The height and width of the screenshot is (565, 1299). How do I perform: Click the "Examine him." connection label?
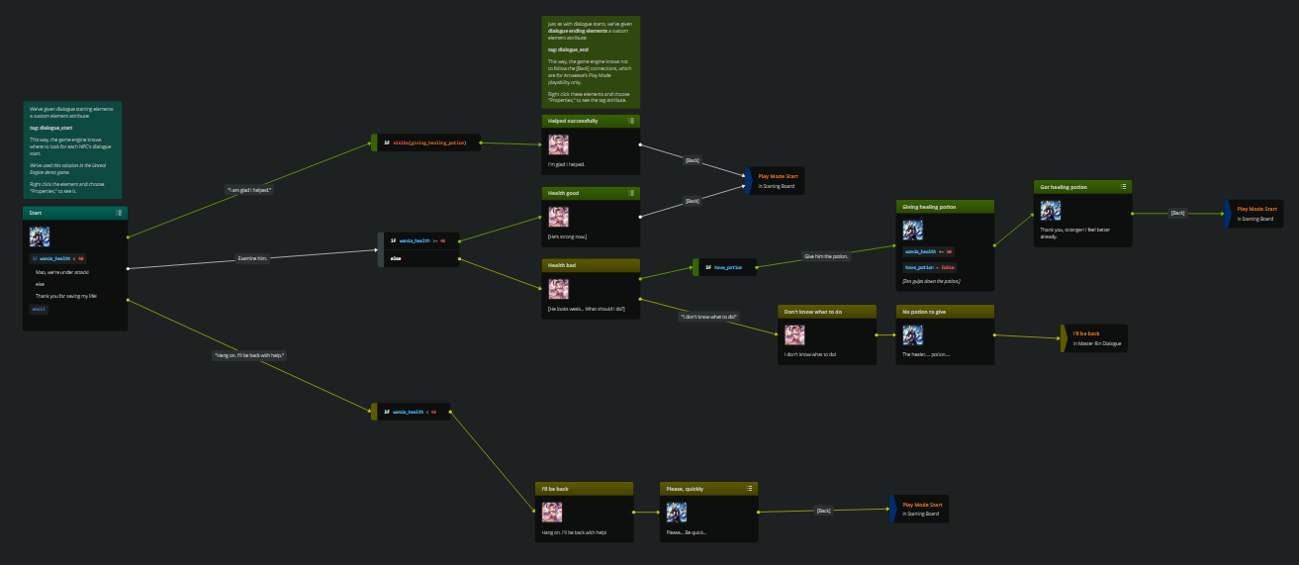pyautogui.click(x=254, y=258)
